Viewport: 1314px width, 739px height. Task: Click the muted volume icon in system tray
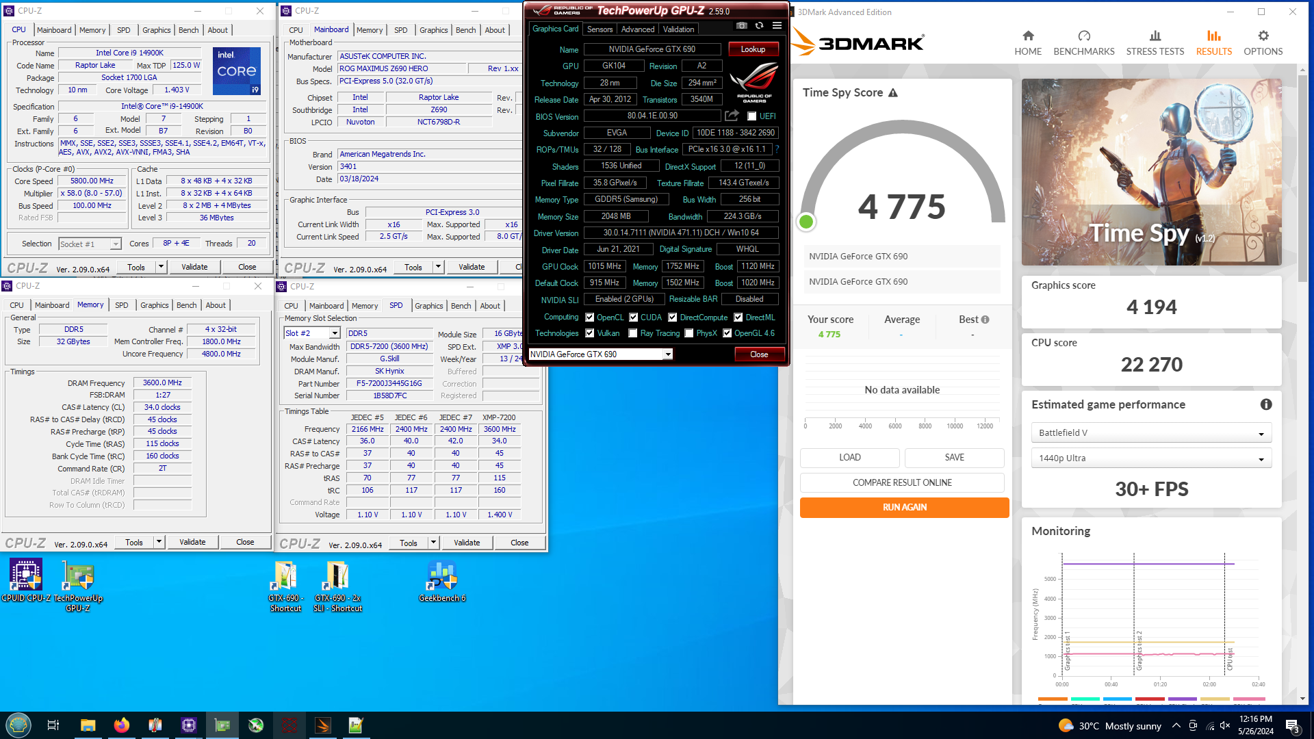[1225, 726]
